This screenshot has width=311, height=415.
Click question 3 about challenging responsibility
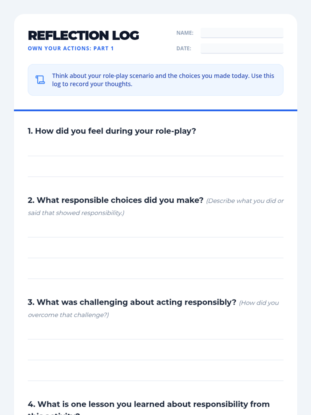click(132, 302)
